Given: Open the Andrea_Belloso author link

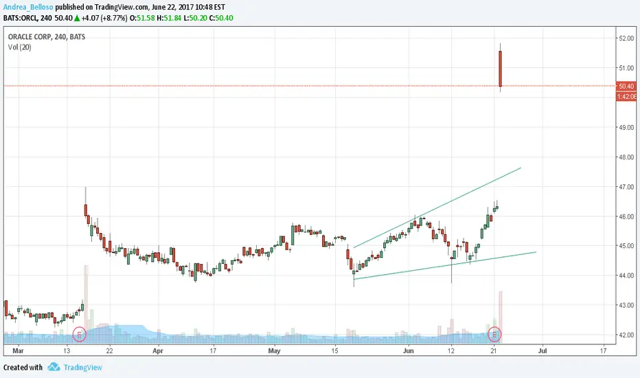Looking at the screenshot, I should (28, 7).
